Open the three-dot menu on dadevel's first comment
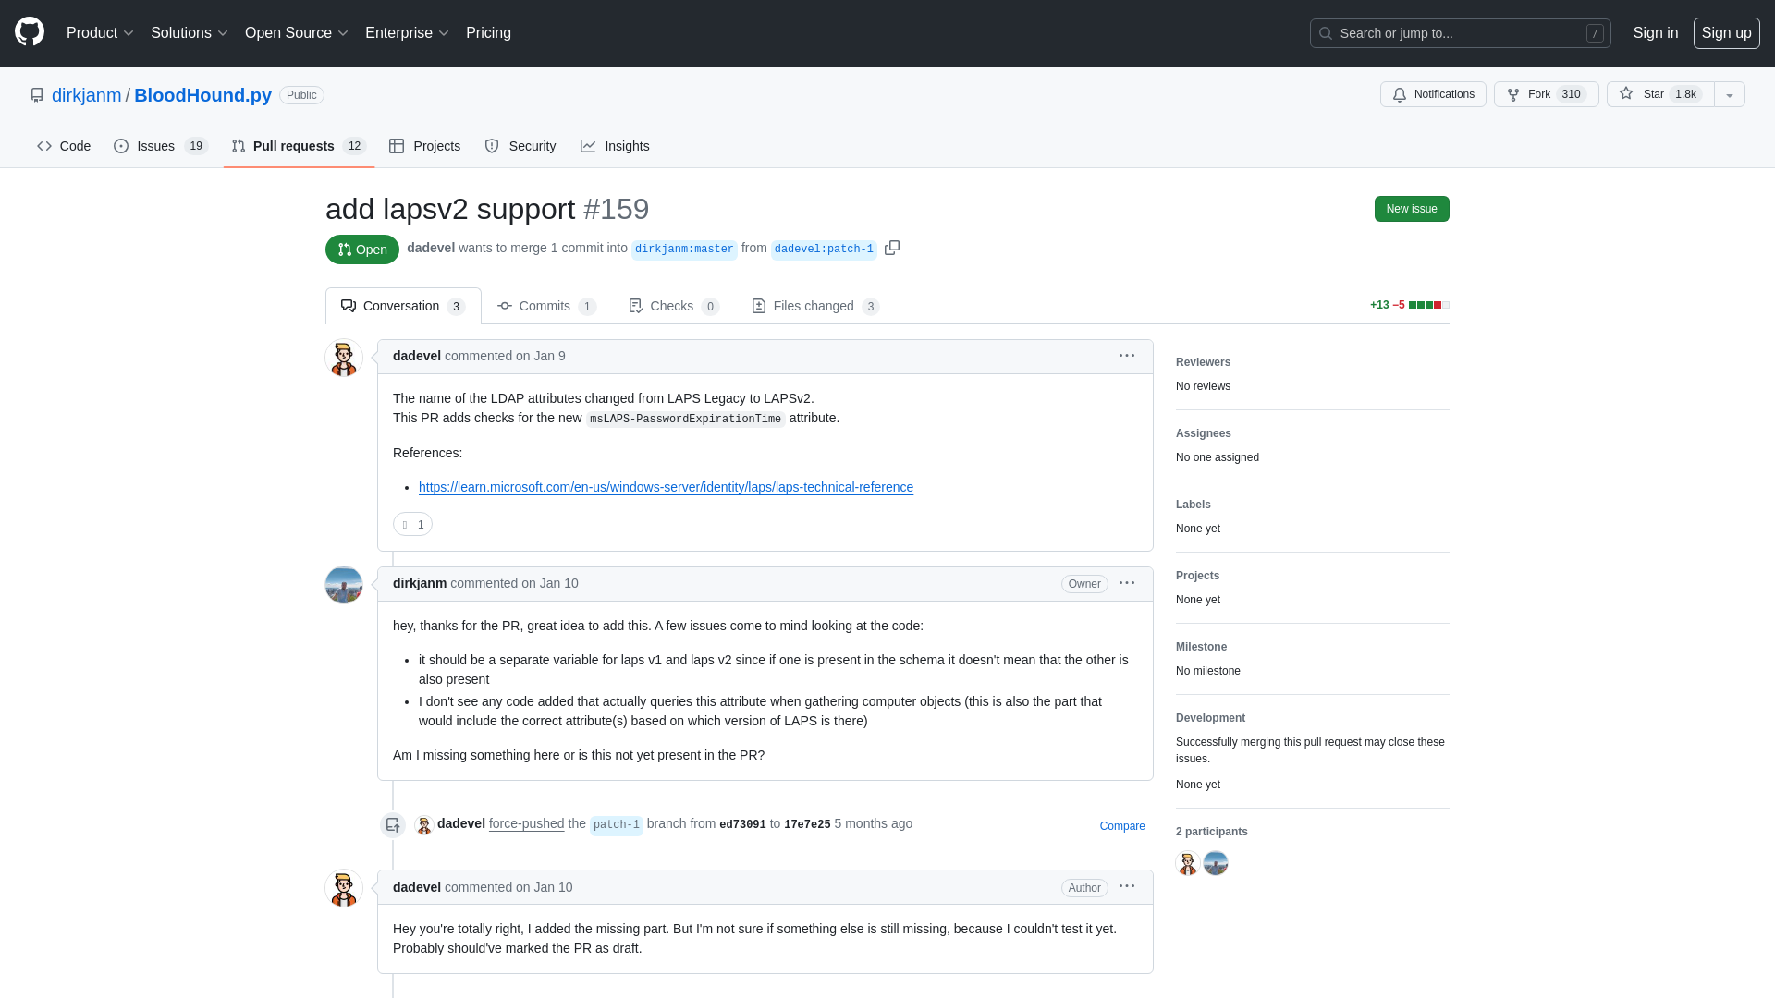Viewport: 1775px width, 998px height. 1127,356
